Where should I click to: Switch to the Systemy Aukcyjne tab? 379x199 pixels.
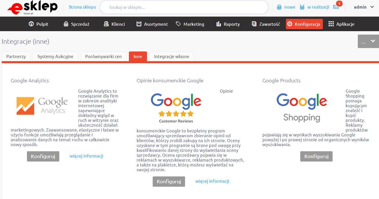pyautogui.click(x=55, y=57)
